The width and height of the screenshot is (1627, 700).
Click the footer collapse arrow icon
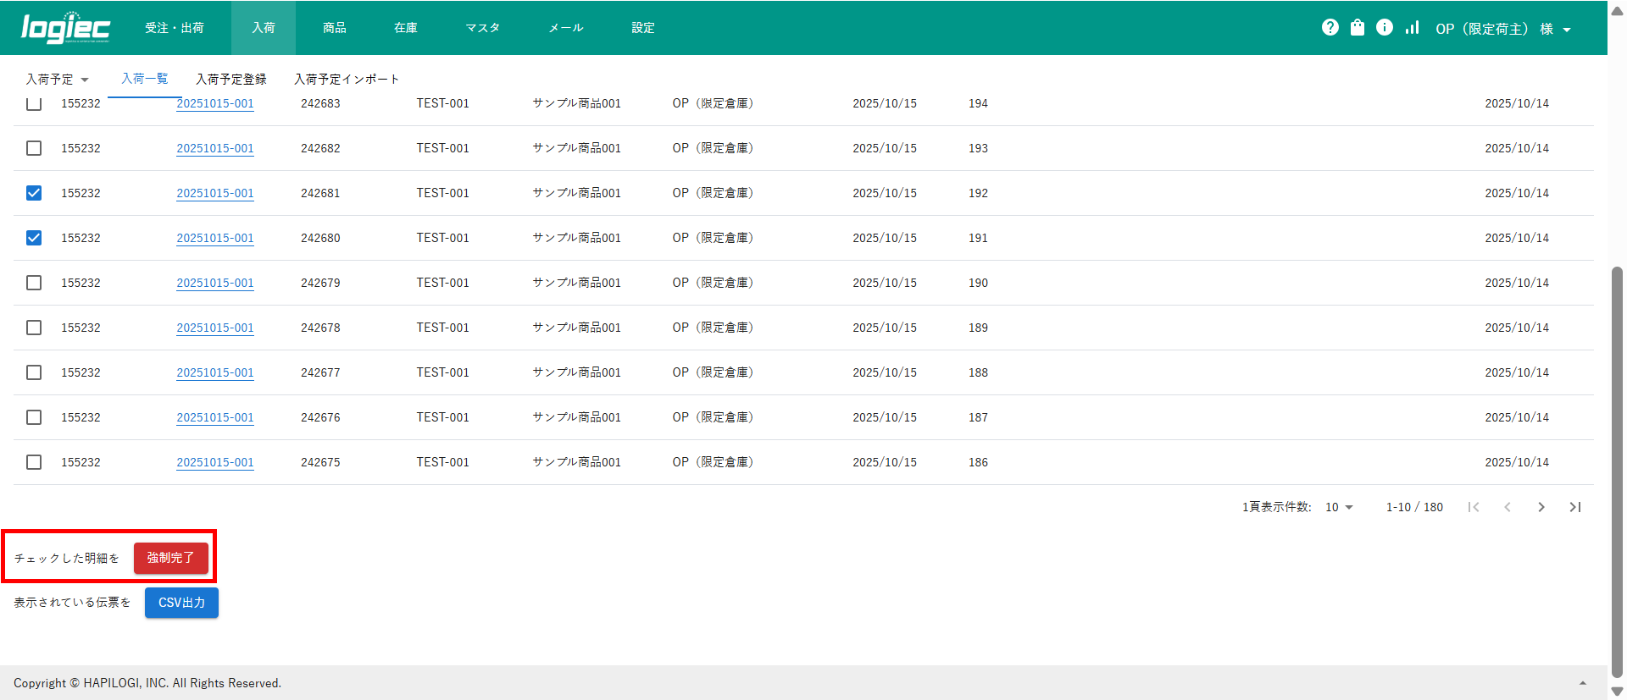1582,683
